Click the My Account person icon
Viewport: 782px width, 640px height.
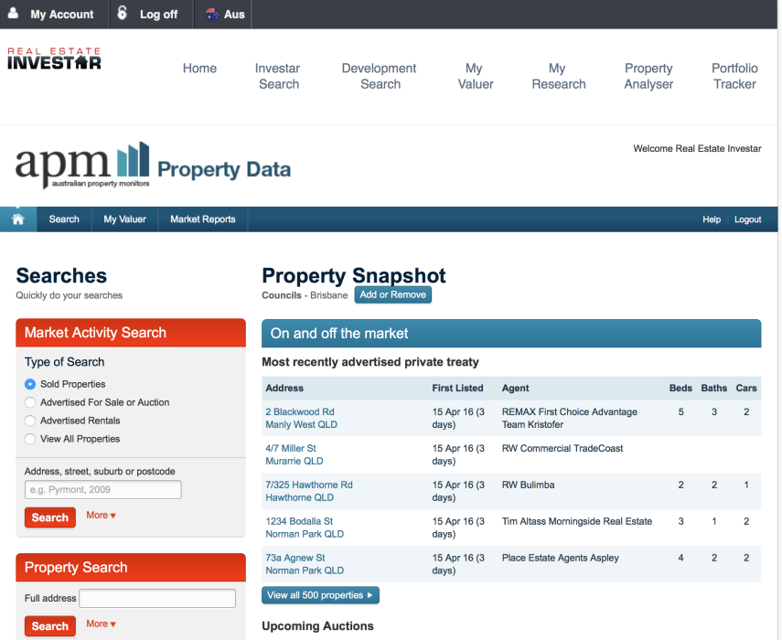[x=12, y=14]
